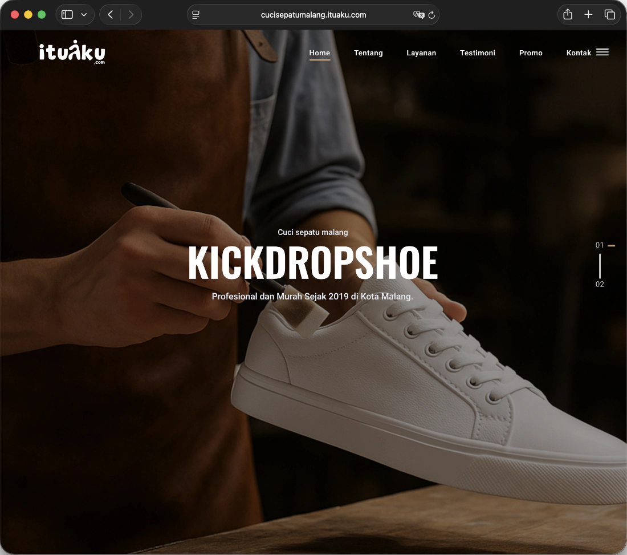Go forward to the next page

(131, 15)
